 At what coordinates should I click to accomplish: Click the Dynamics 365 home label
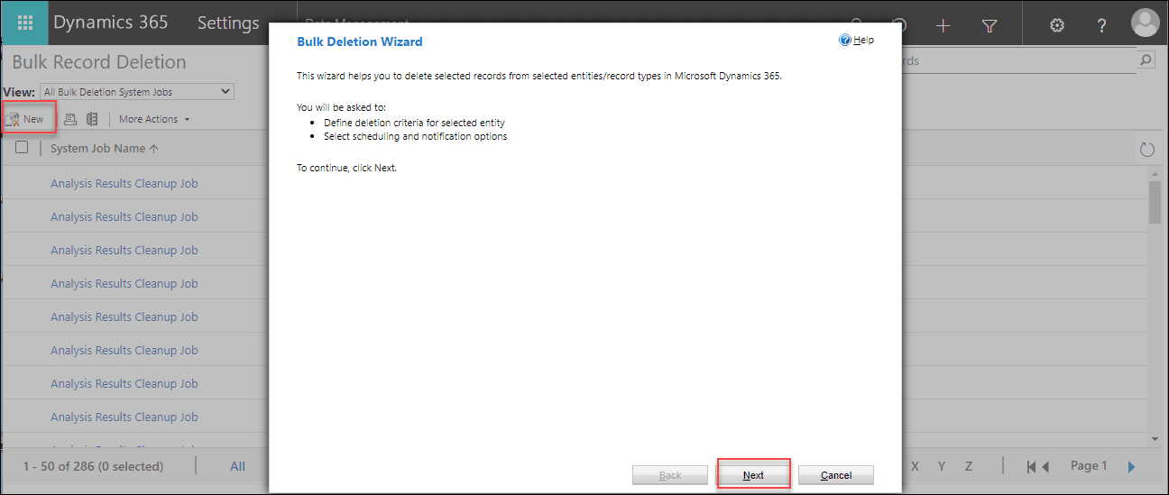[x=111, y=23]
